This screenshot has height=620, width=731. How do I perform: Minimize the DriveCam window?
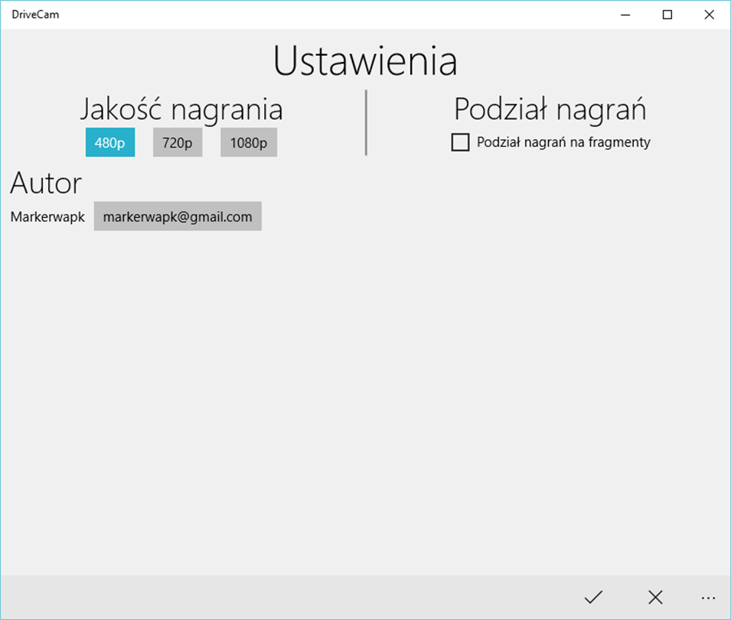pos(625,15)
